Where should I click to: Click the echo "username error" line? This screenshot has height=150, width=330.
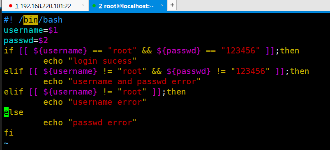point(95,102)
